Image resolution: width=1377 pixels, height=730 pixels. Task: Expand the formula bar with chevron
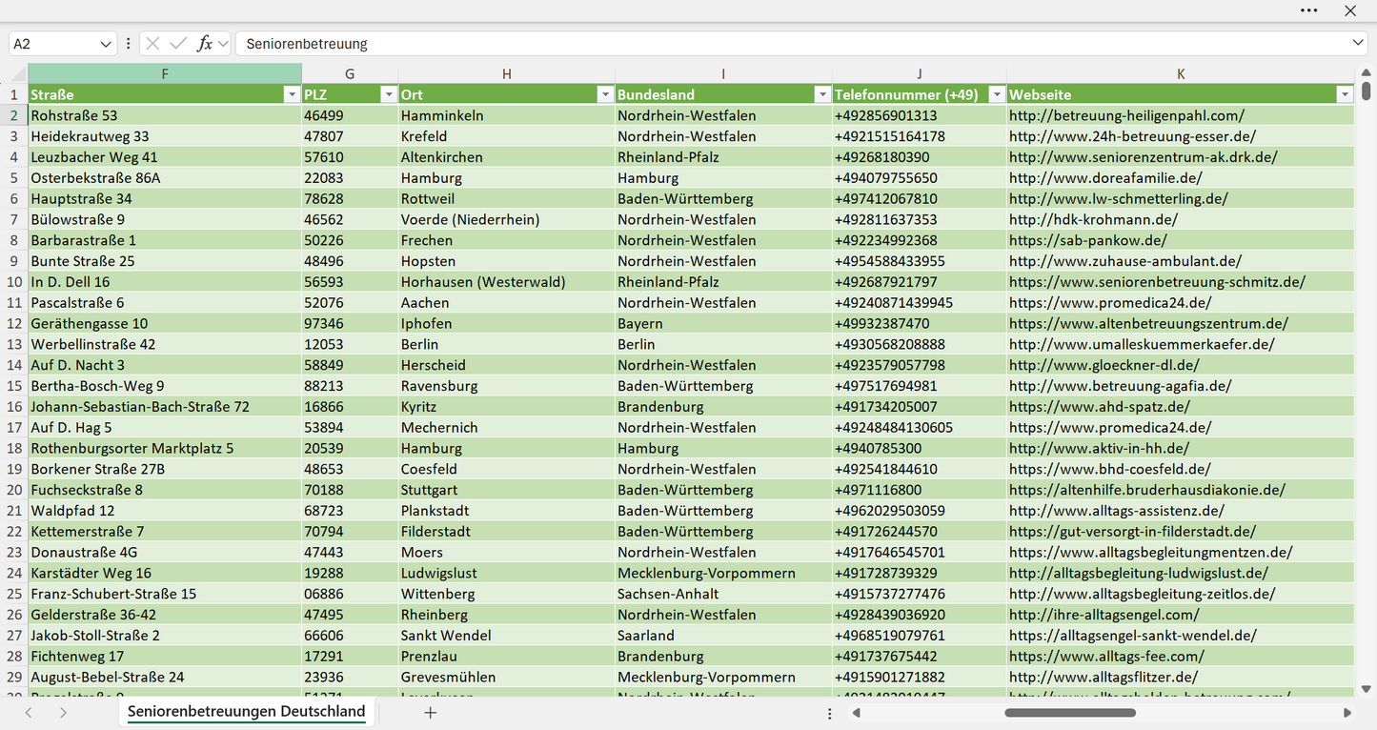click(x=1358, y=44)
